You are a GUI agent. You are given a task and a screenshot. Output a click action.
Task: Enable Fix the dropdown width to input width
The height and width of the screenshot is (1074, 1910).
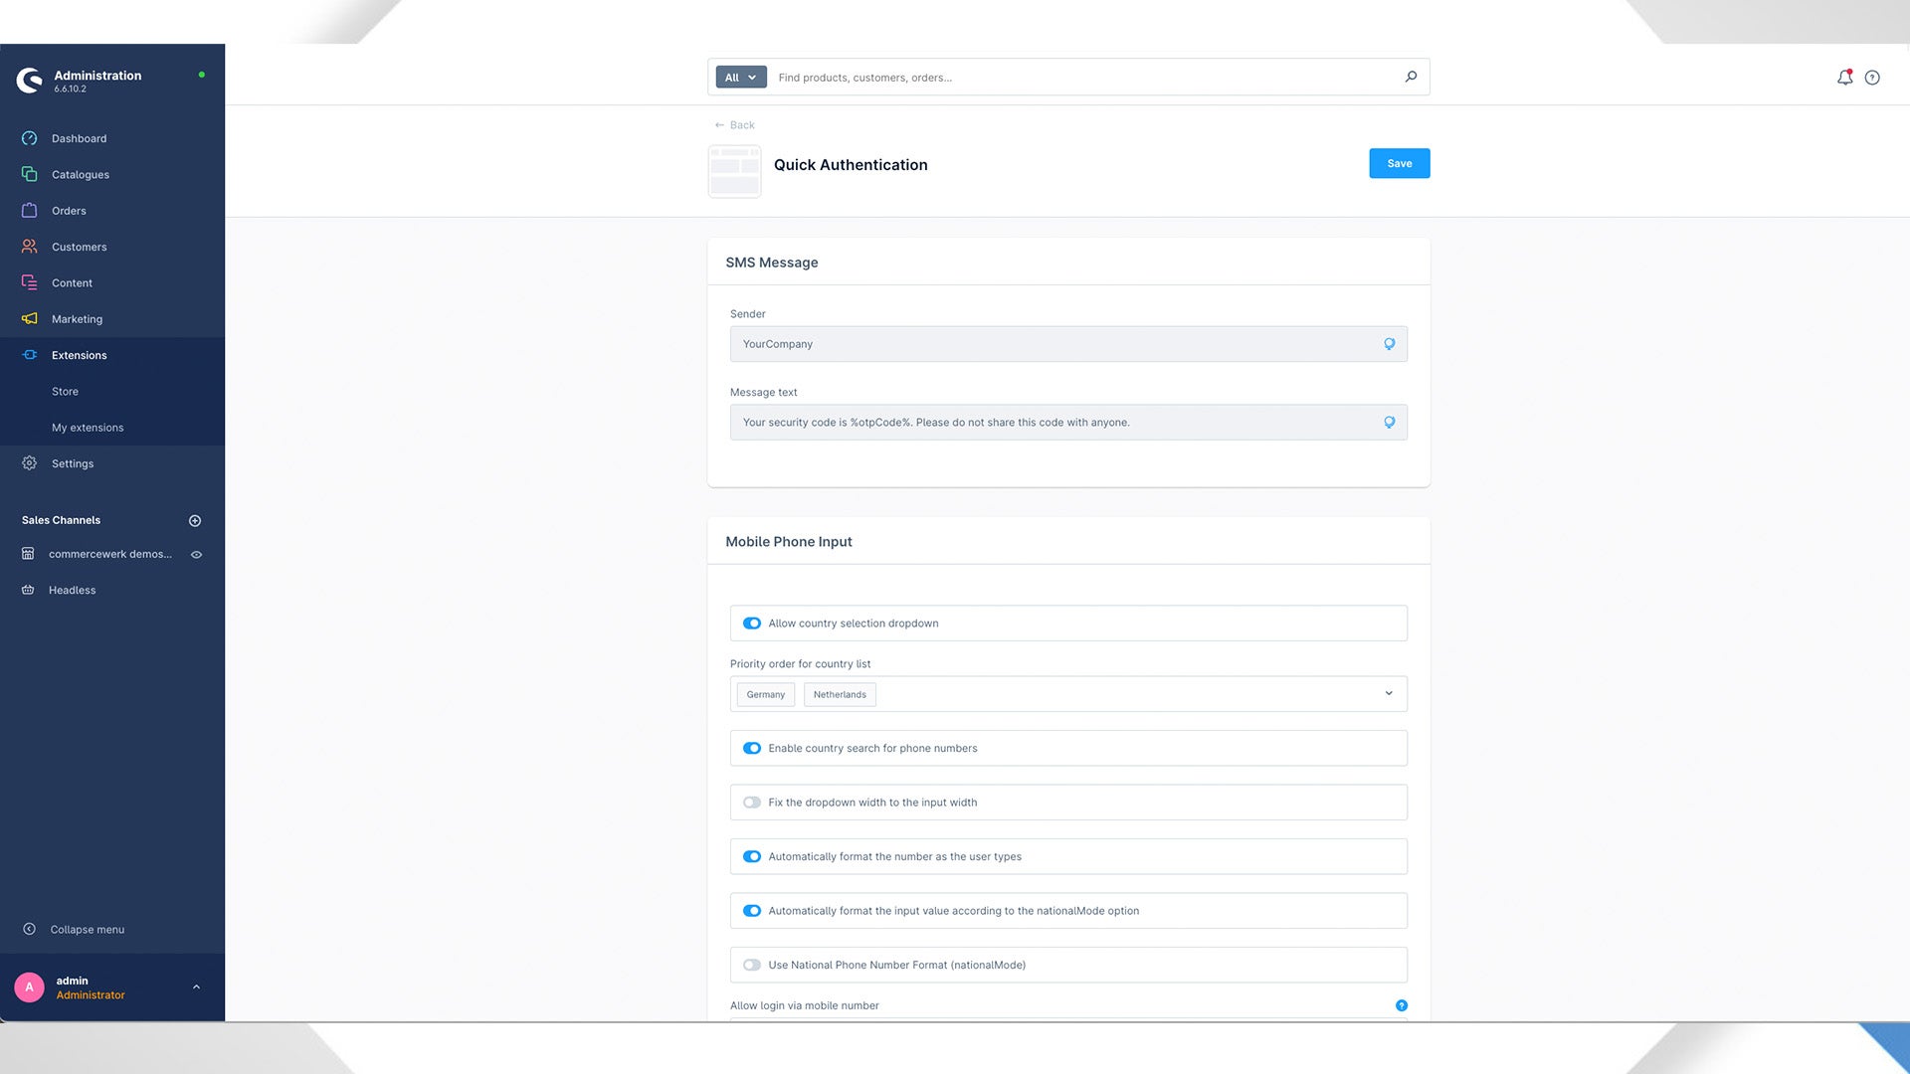(752, 803)
